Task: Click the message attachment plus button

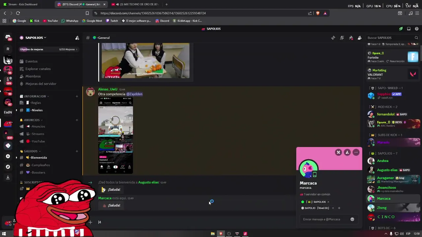Action: click(90, 222)
